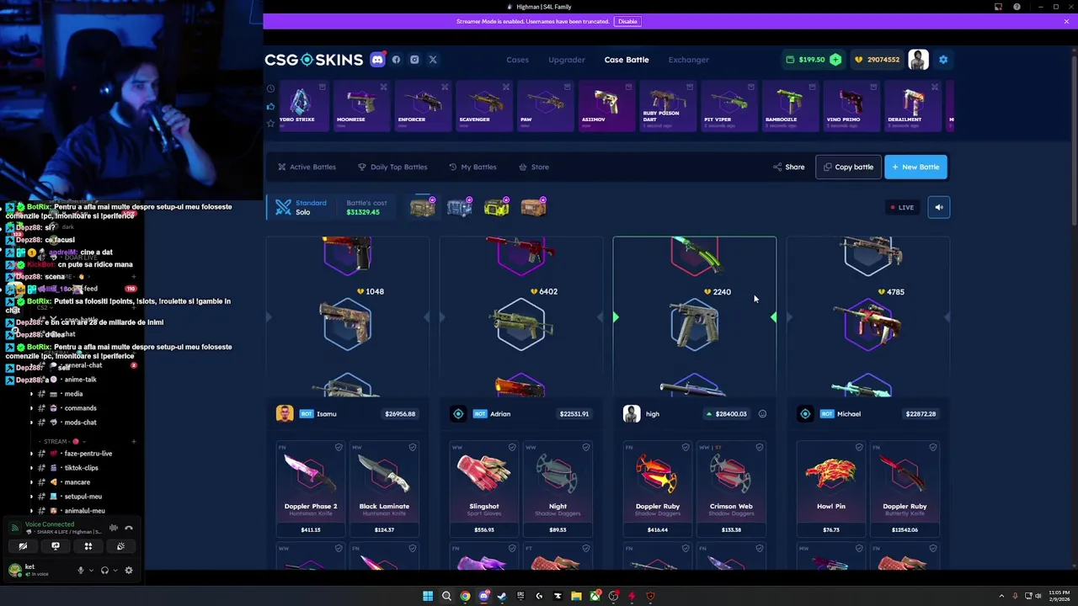Add a channel to STREAM category
This screenshot has width=1078, height=606.
(x=133, y=441)
